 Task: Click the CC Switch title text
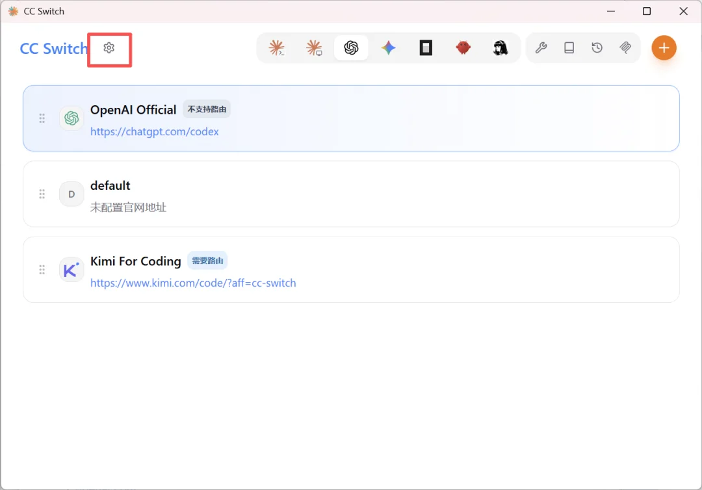click(x=54, y=48)
